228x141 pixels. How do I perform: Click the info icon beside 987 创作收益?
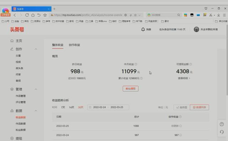[x=181, y=135]
